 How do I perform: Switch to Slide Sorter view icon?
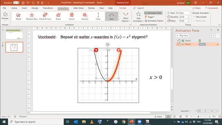pos(174,117)
